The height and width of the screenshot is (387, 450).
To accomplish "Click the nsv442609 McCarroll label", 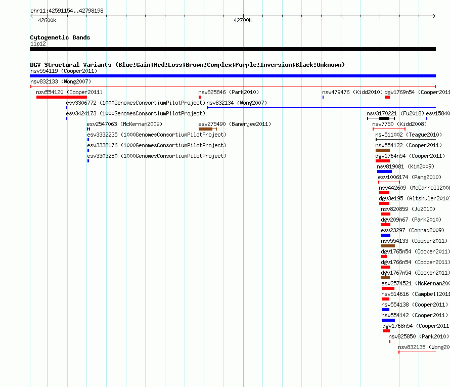I will coord(415,188).
